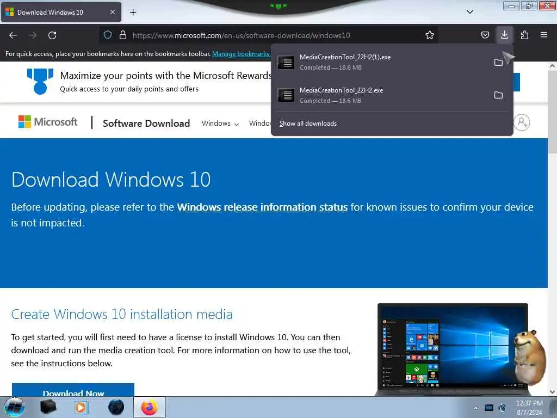Show MediaCreationTool_22H2.exe in folder
This screenshot has width=557, height=418.
point(498,95)
